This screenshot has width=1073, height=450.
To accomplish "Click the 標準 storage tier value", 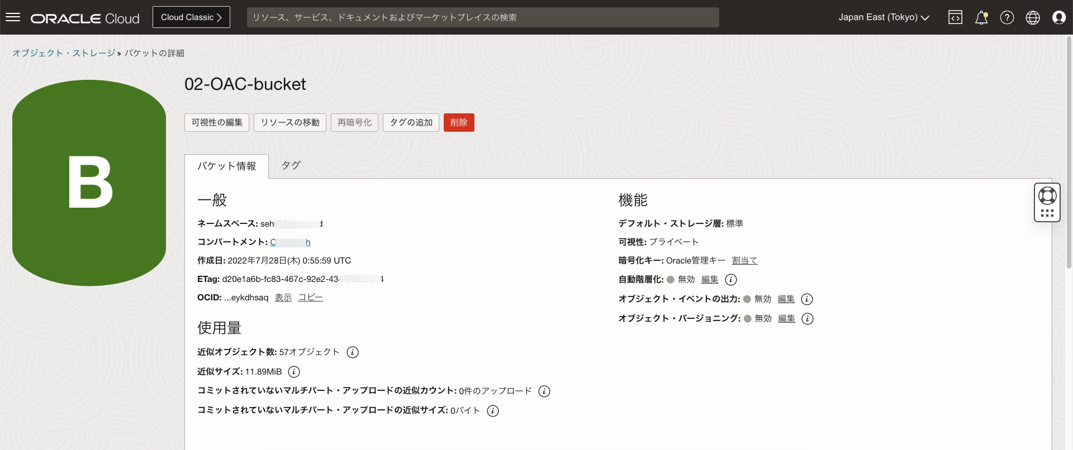I will point(735,224).
